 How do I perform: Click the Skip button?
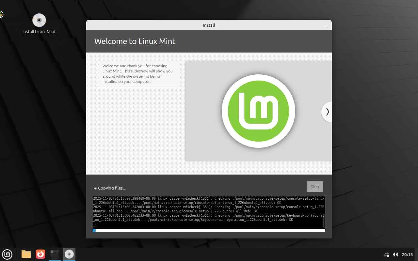(x=315, y=187)
